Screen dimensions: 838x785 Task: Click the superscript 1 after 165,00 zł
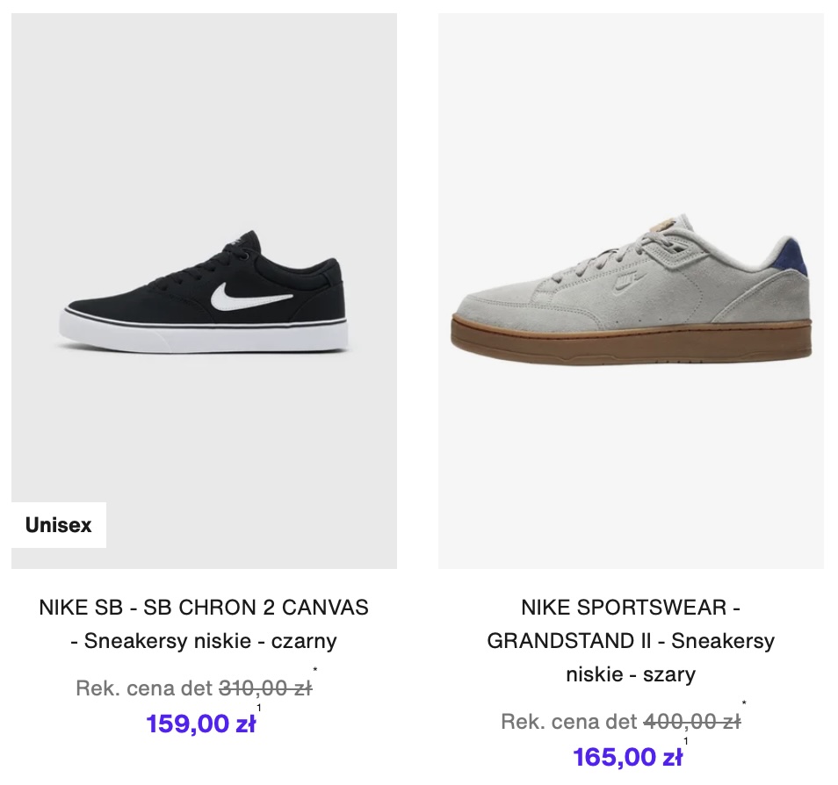pyautogui.click(x=686, y=741)
